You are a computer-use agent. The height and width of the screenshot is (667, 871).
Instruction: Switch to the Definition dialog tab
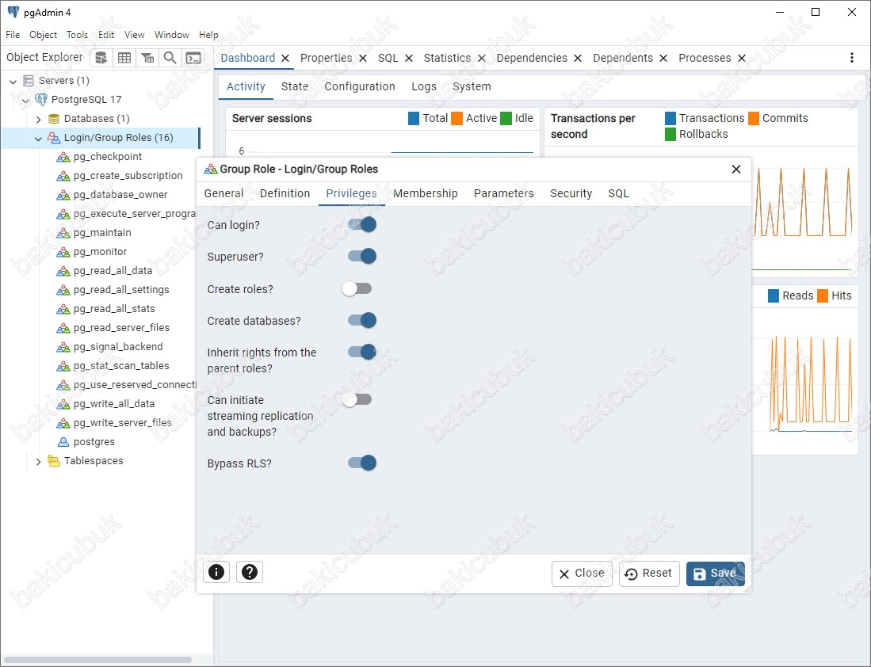[285, 193]
